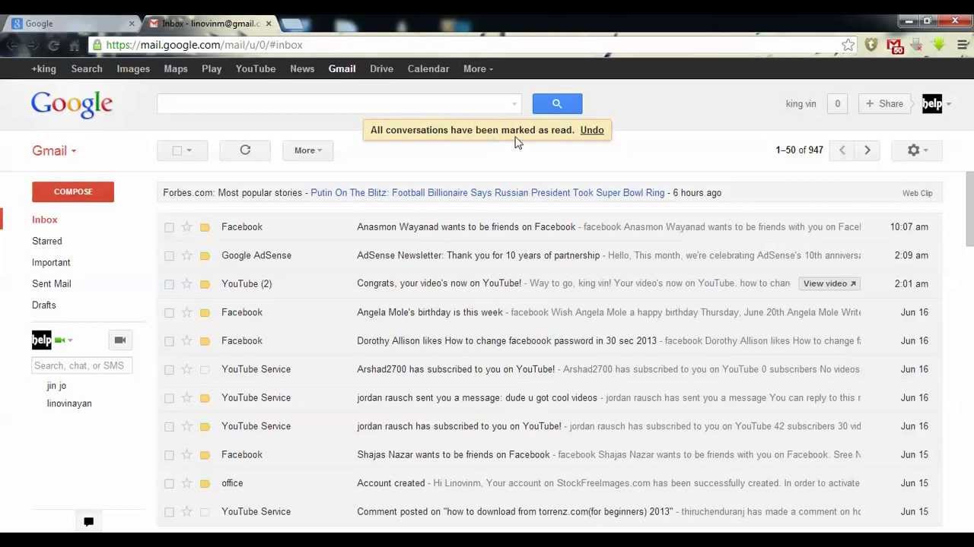
Task: Open the settings gear menu
Action: (918, 150)
